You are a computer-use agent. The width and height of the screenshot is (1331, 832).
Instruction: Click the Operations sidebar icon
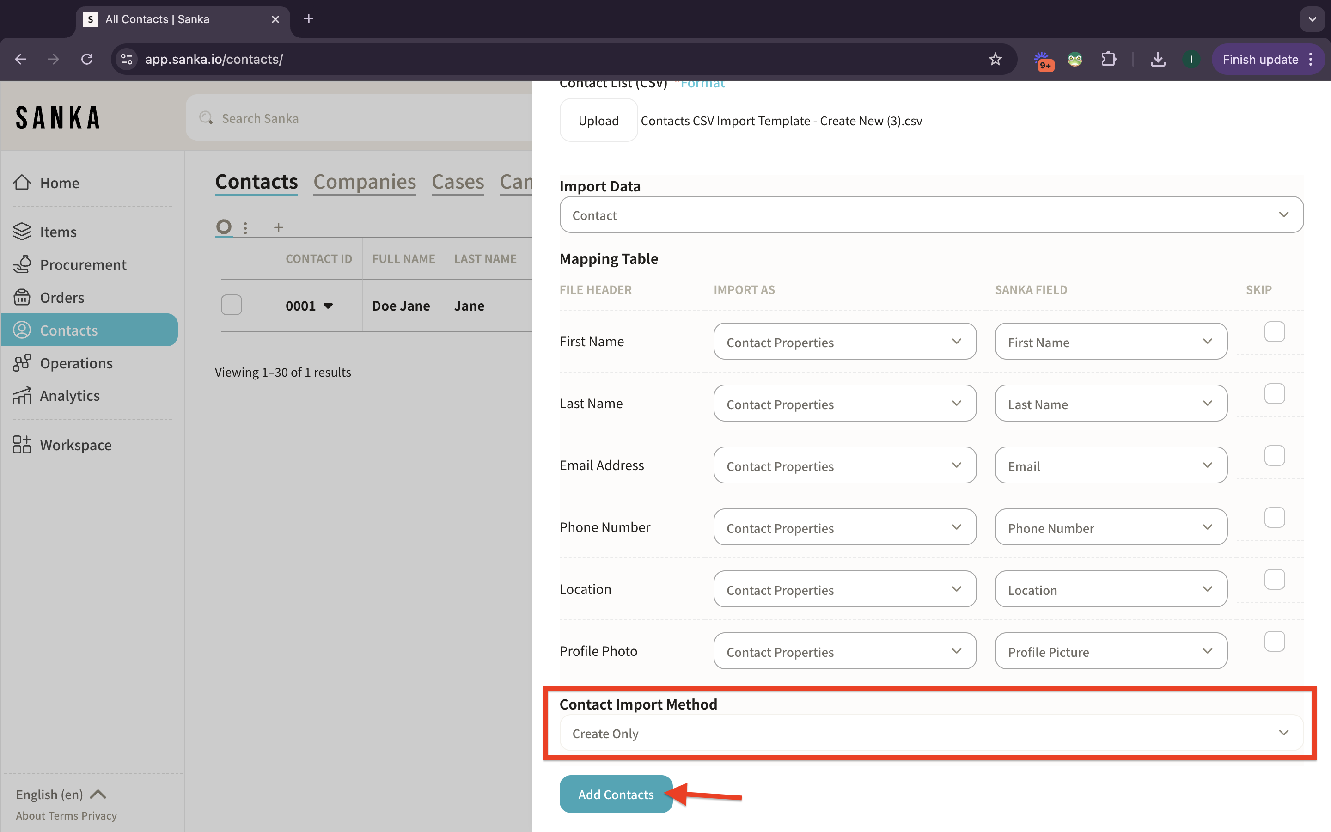tap(22, 363)
